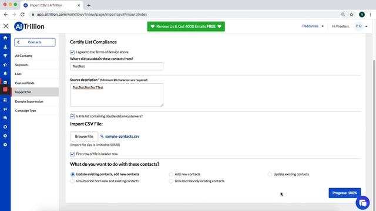
Task: Bookmark page with the star icon
Action: (x=351, y=15)
